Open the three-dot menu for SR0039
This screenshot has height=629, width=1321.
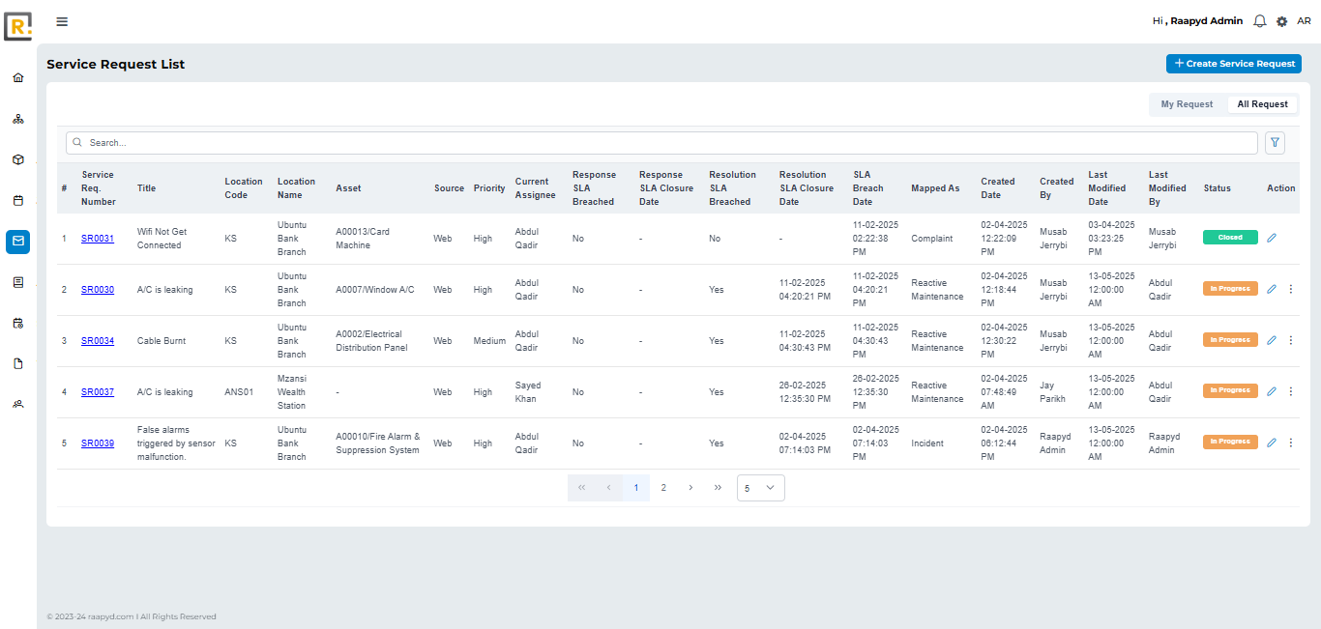[1291, 442]
